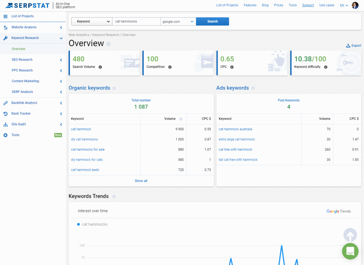Click the Keywords Trends info icon
Image resolution: width=364 pixels, height=265 pixels.
114,196
